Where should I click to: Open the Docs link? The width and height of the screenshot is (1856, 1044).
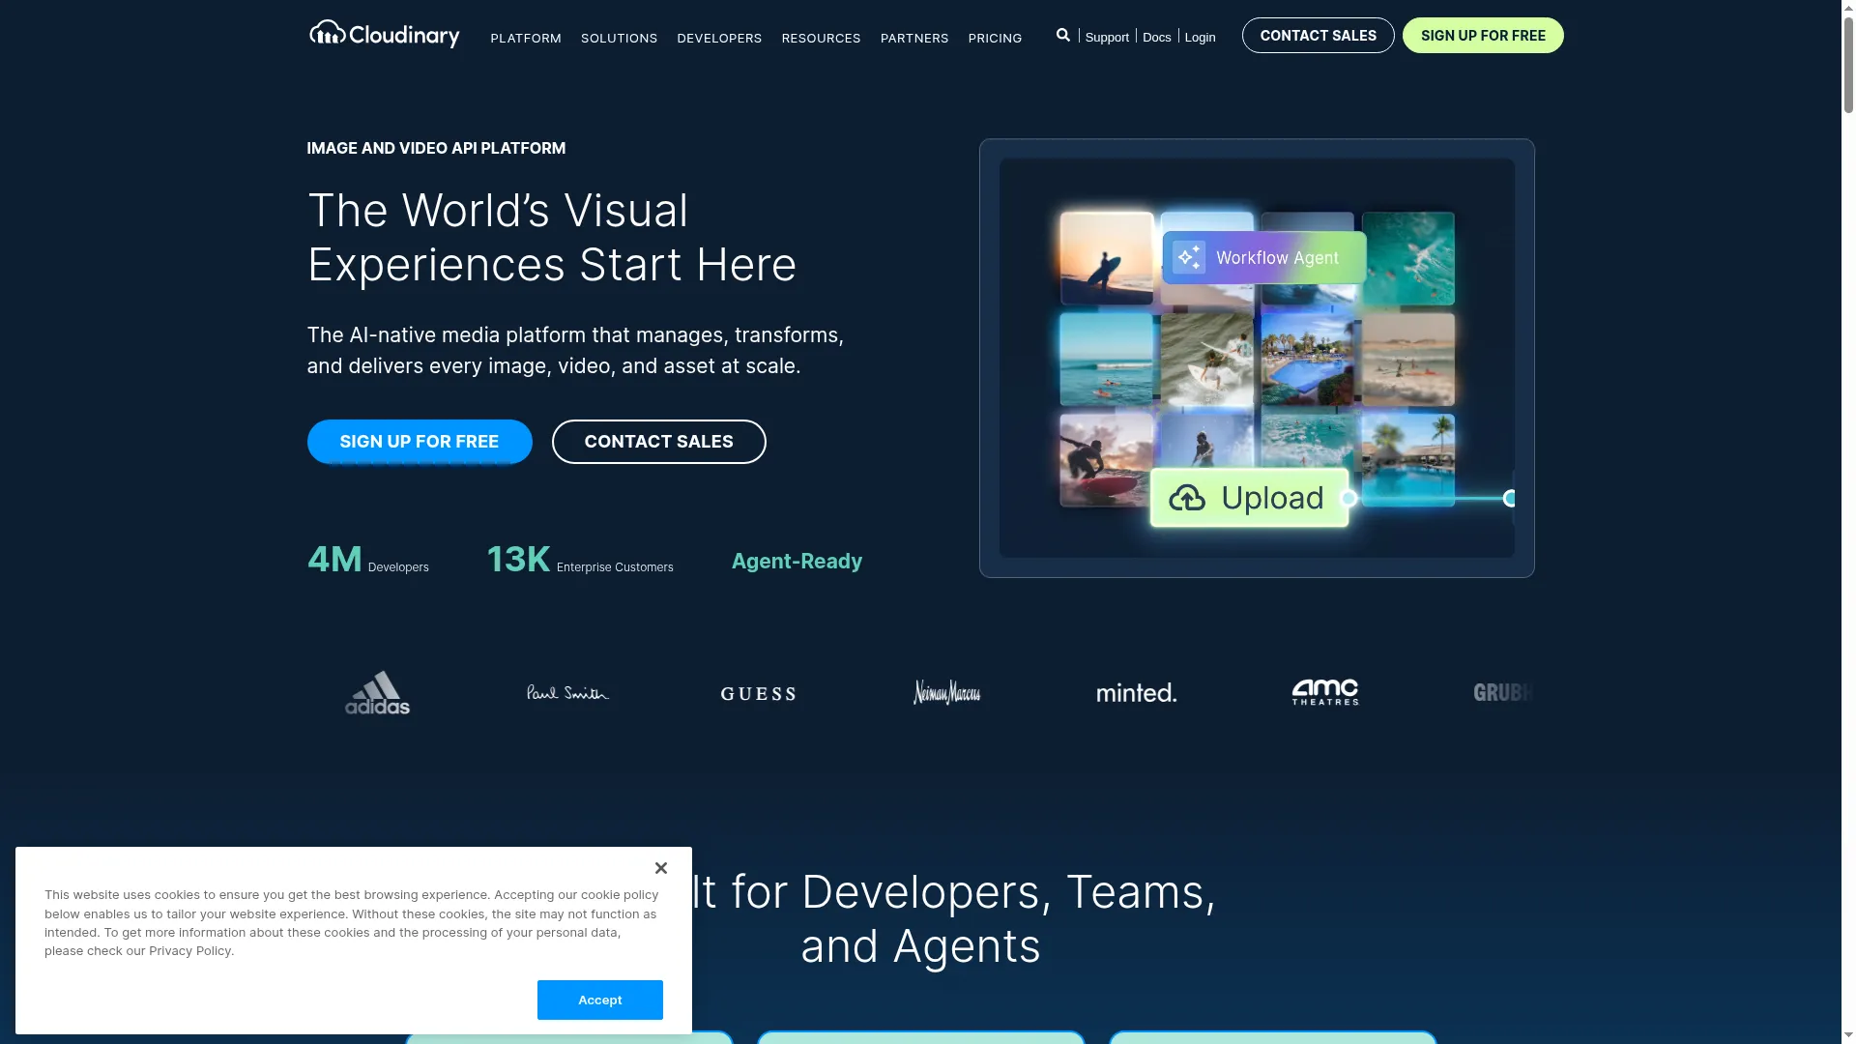1157,37
